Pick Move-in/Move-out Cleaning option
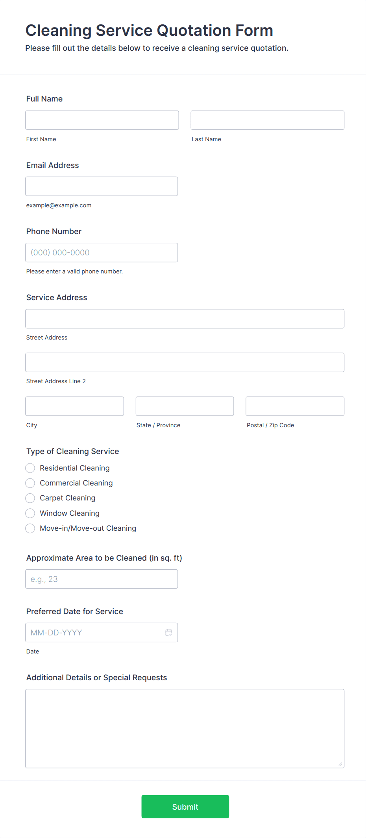The image size is (366, 838). point(30,528)
